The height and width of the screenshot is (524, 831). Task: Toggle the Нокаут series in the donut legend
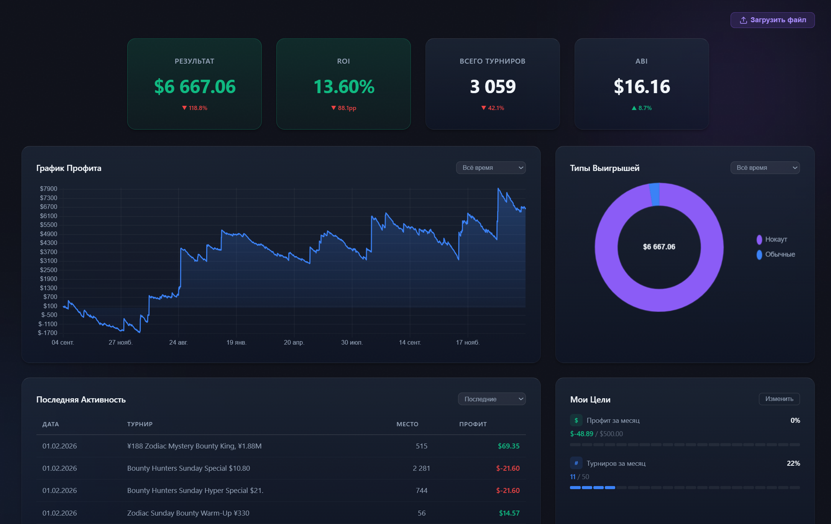pos(775,239)
